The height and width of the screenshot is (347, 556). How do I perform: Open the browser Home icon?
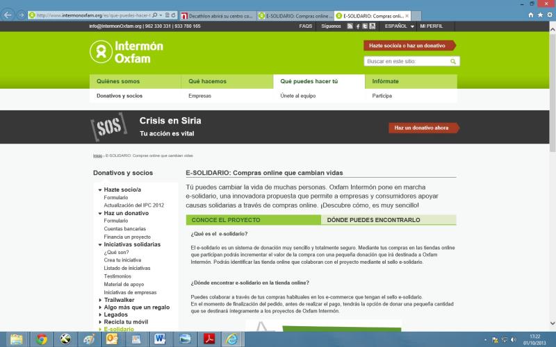tap(531, 15)
